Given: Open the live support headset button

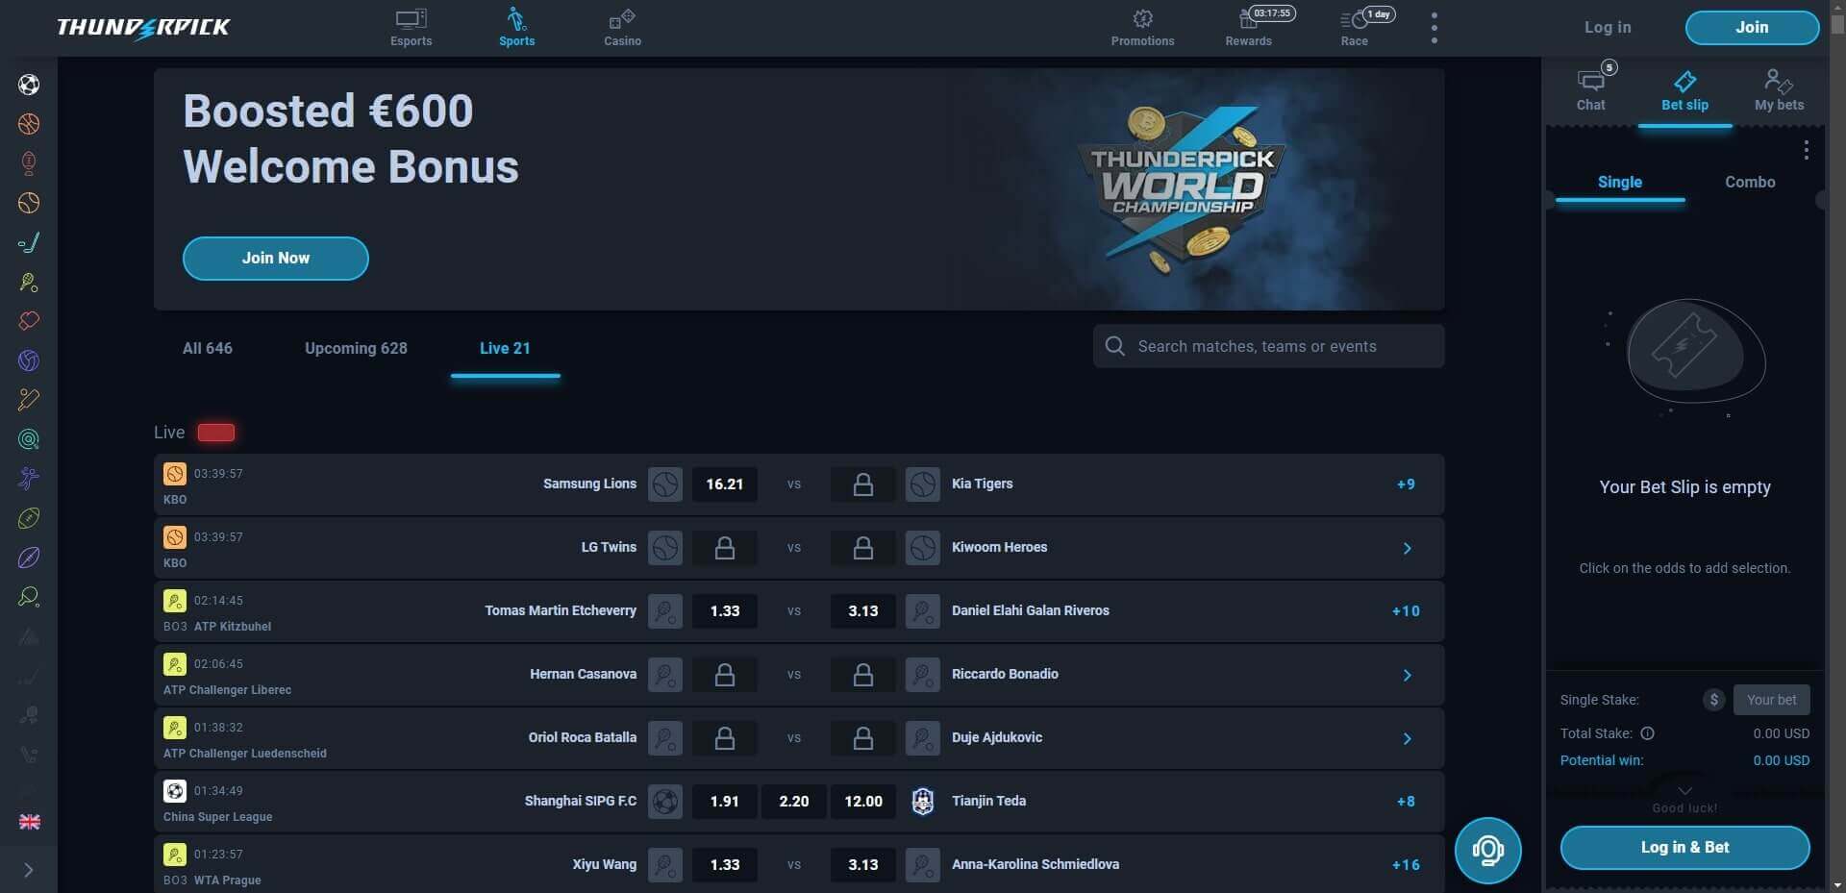Looking at the screenshot, I should 1487,850.
